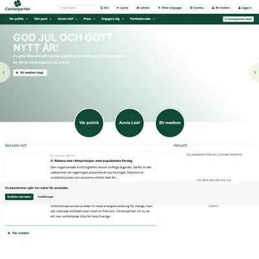
Task: Expand the Vårt parti menu
Action: click(43, 19)
